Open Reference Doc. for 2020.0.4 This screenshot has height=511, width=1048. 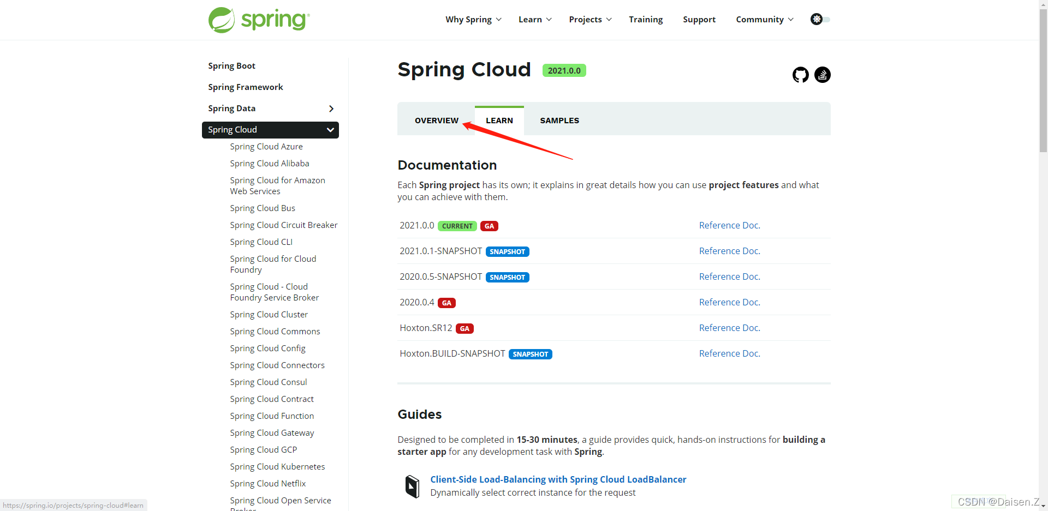click(730, 302)
